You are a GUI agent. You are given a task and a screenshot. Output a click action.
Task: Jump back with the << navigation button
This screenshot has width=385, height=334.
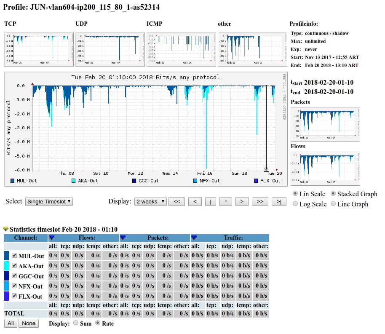coord(176,202)
